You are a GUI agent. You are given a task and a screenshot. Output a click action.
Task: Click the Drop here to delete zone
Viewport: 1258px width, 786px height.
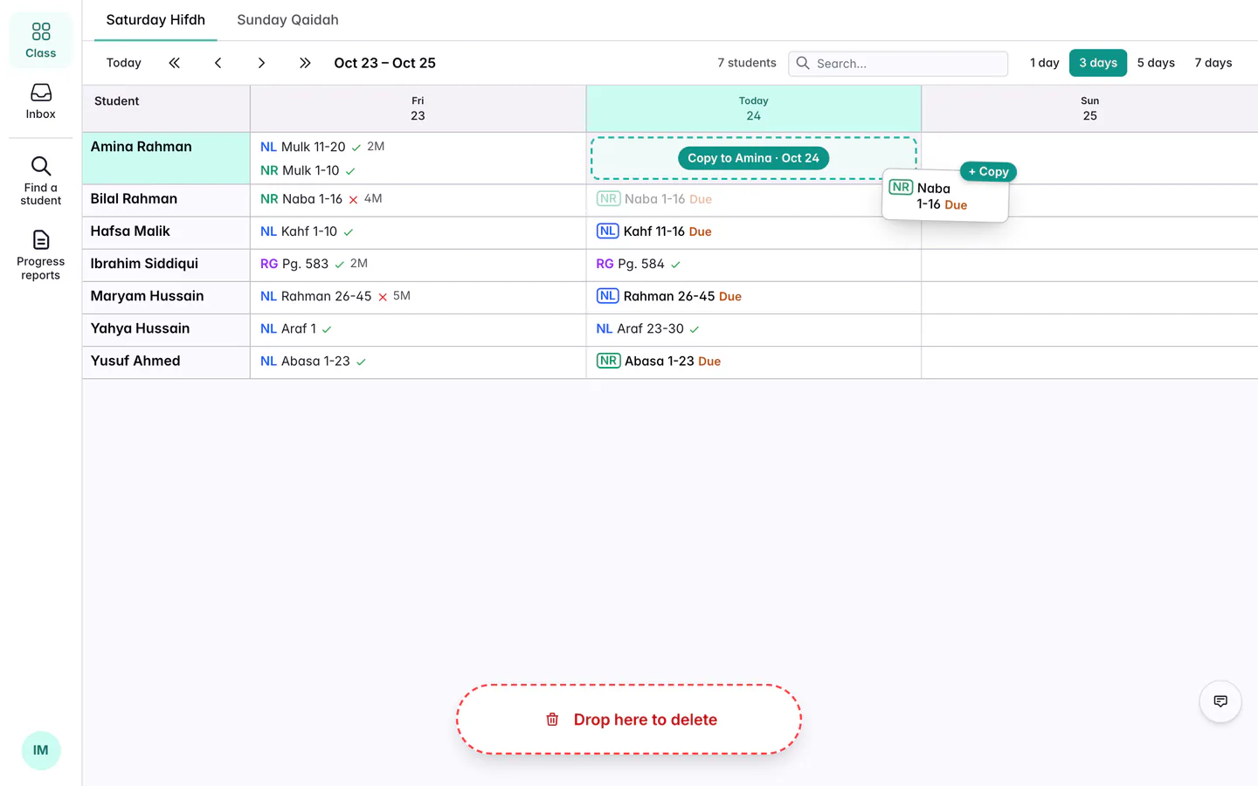click(629, 720)
